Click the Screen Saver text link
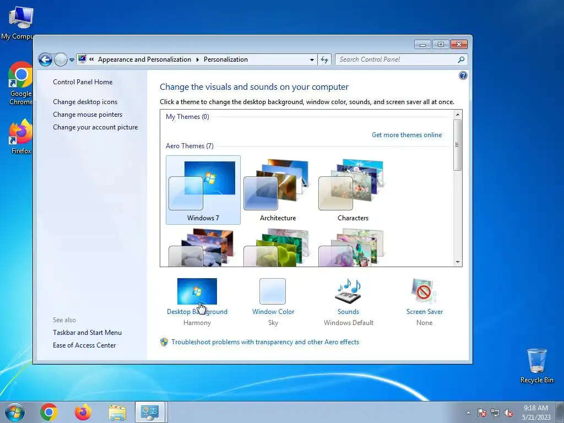Viewport: 564px width, 423px height. 425,312
